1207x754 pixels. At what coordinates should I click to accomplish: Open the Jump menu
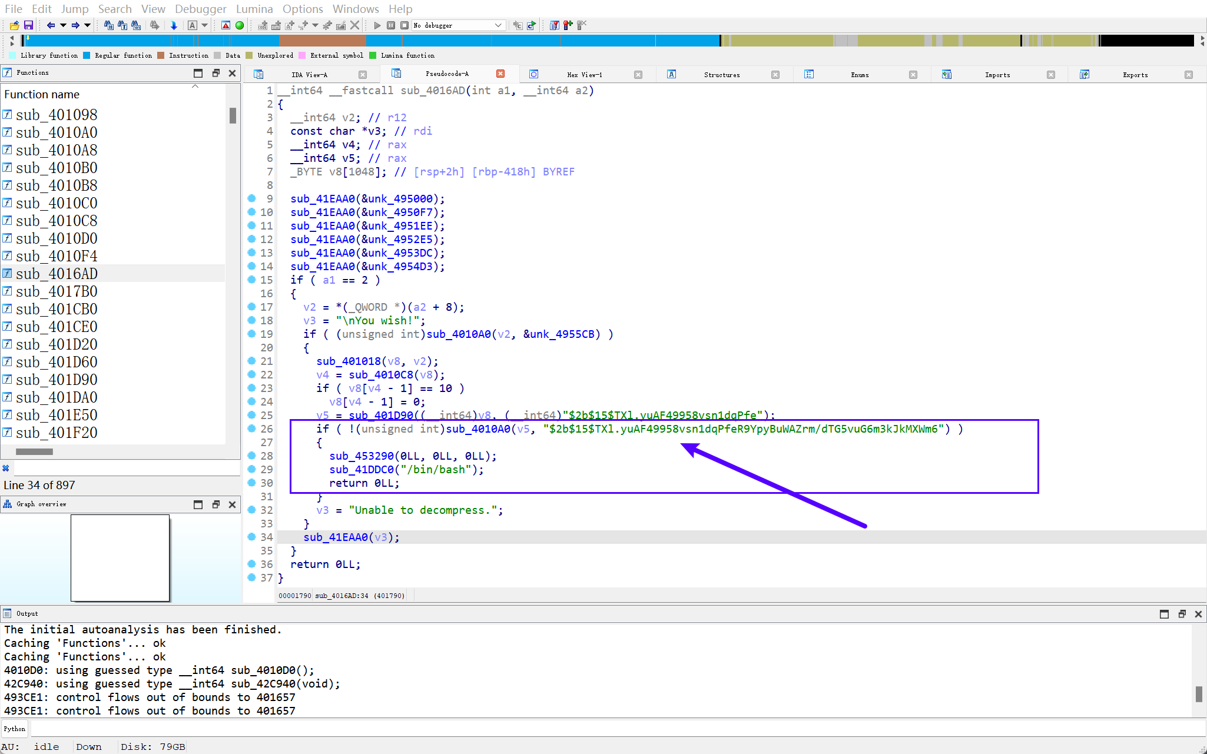(x=75, y=9)
